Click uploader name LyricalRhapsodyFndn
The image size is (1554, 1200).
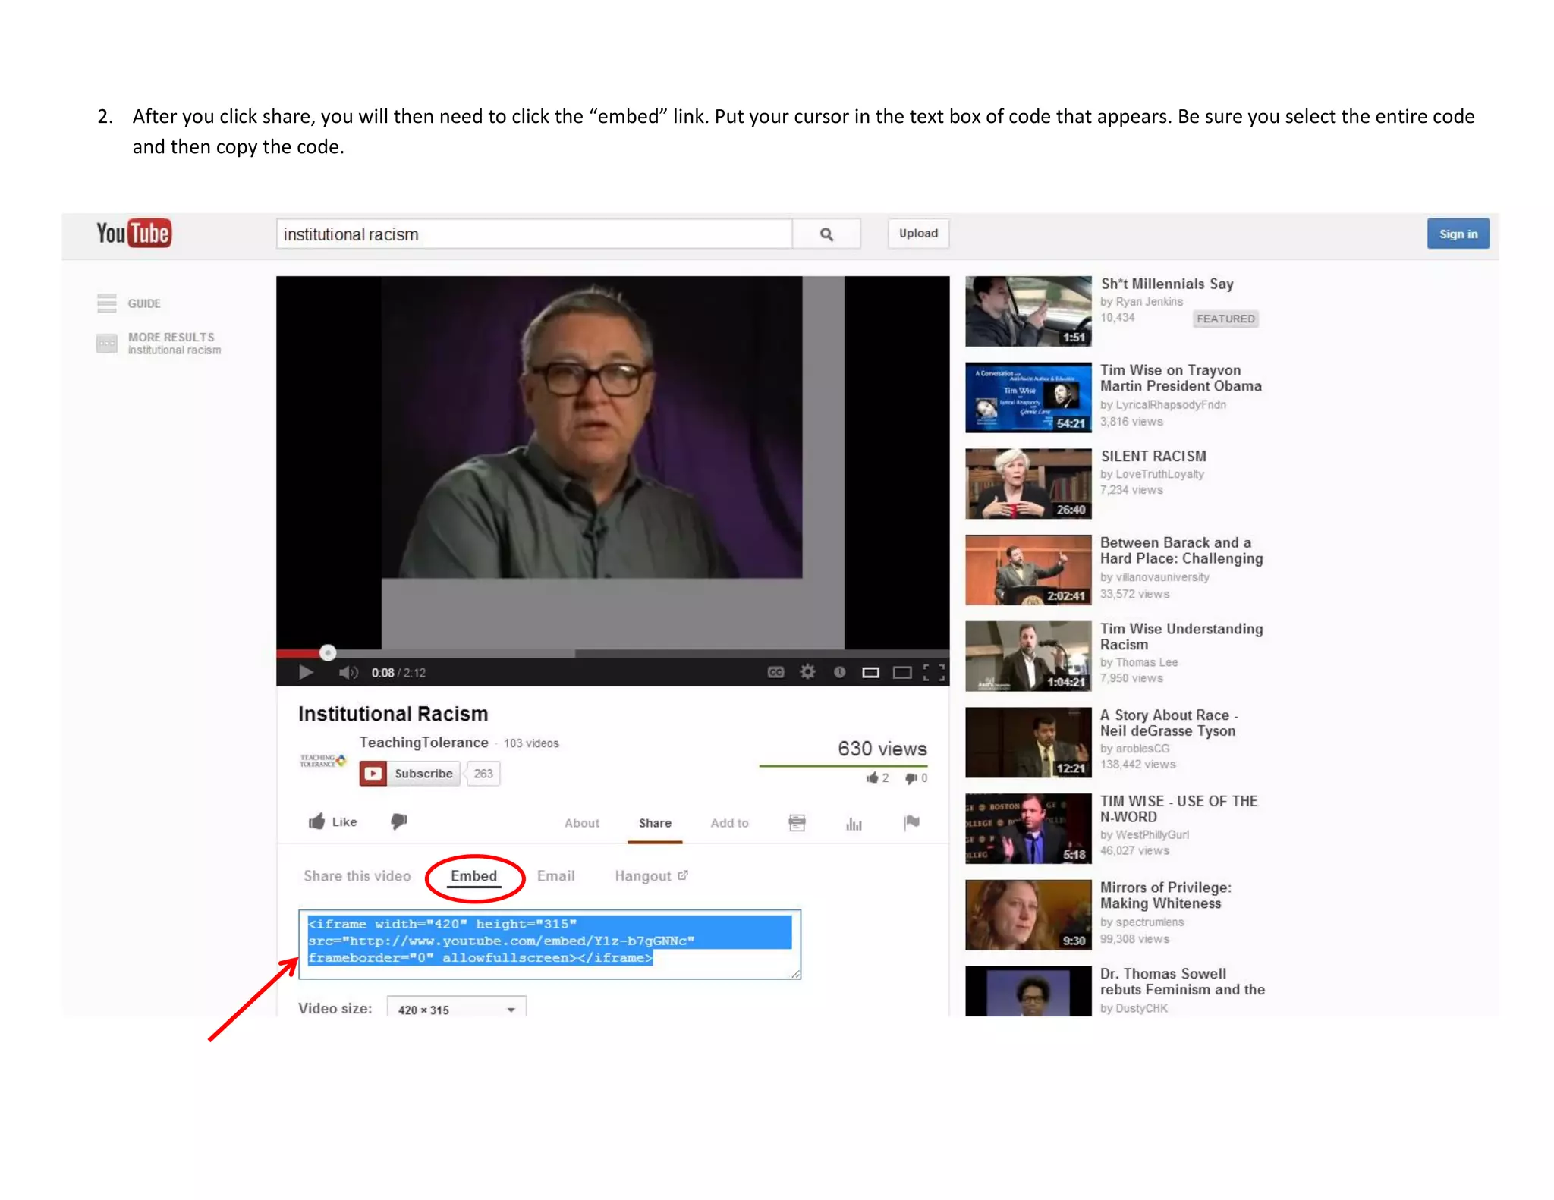pyautogui.click(x=1170, y=405)
